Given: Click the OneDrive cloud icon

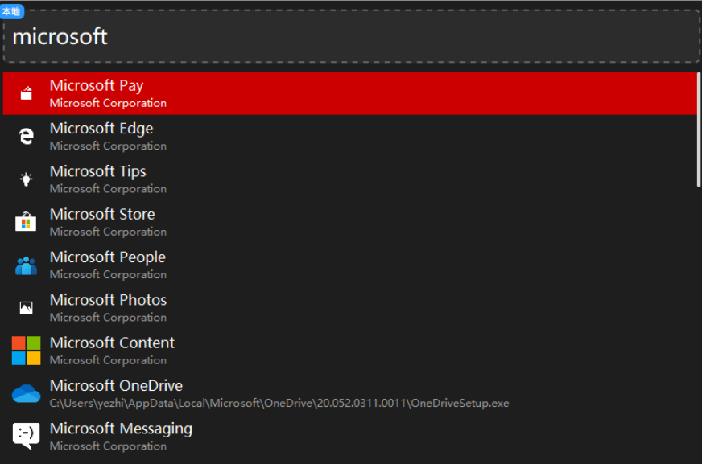Looking at the screenshot, I should coord(26,394).
